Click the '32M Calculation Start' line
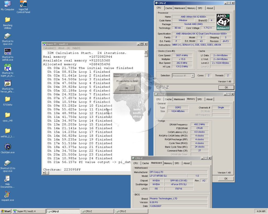The width and height of the screenshot is (268, 214). coord(87,53)
